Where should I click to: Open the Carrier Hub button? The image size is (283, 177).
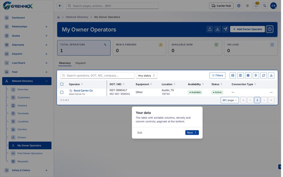click(221, 6)
